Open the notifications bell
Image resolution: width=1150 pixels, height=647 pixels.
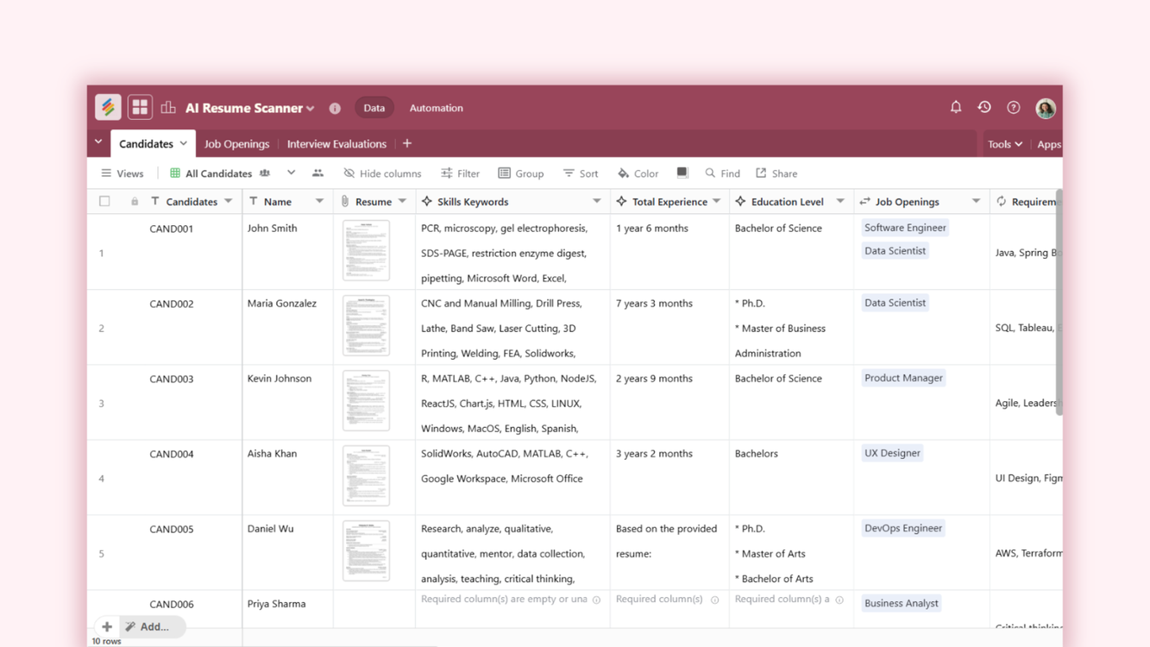[955, 107]
